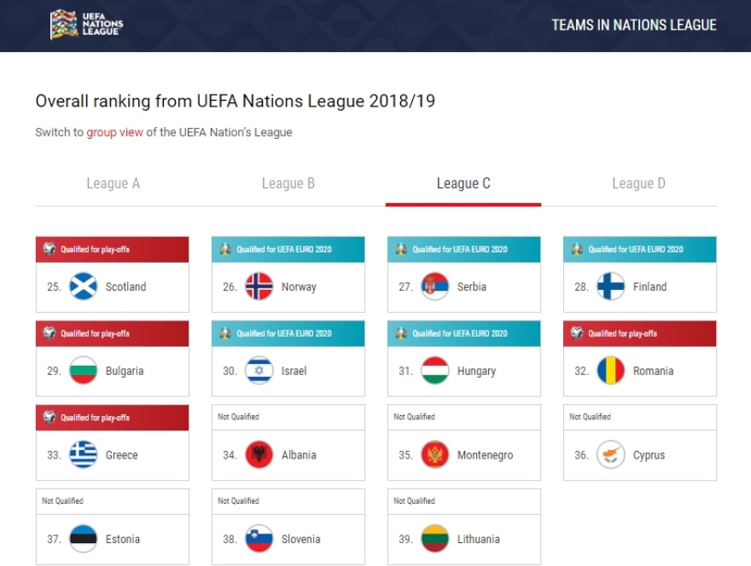The image size is (751, 566).
Task: Switch to the League A tab
Action: pyautogui.click(x=114, y=183)
